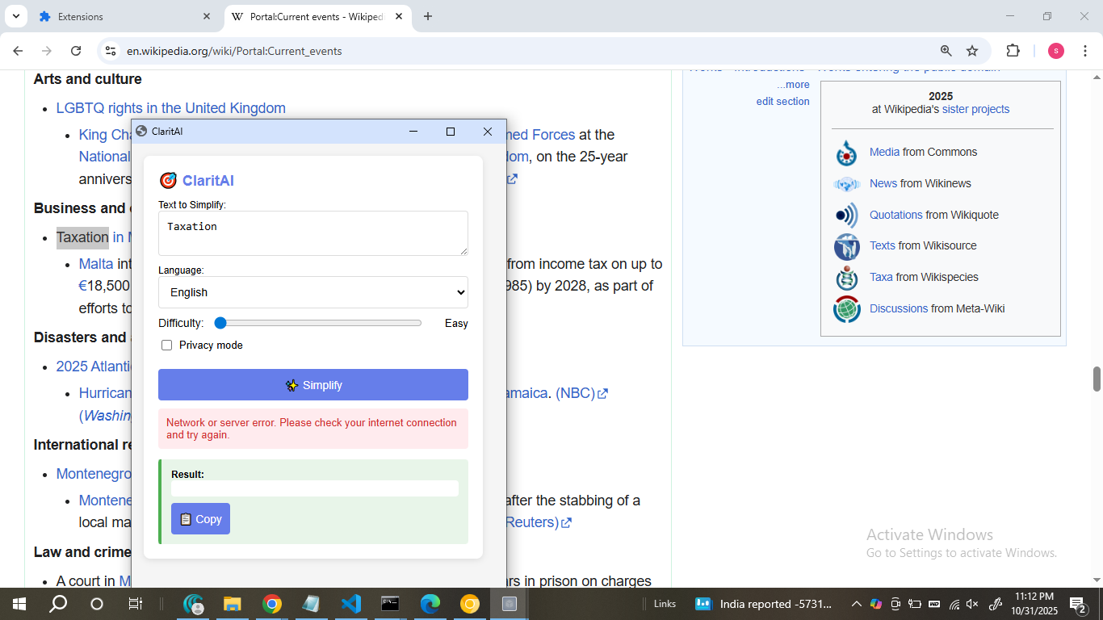
Task: Open the India reported news widget
Action: 763,604
